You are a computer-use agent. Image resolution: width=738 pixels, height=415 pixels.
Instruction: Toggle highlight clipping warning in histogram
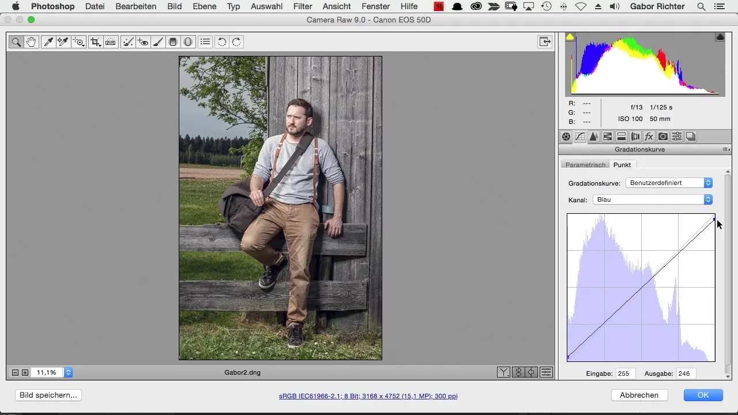[720, 37]
